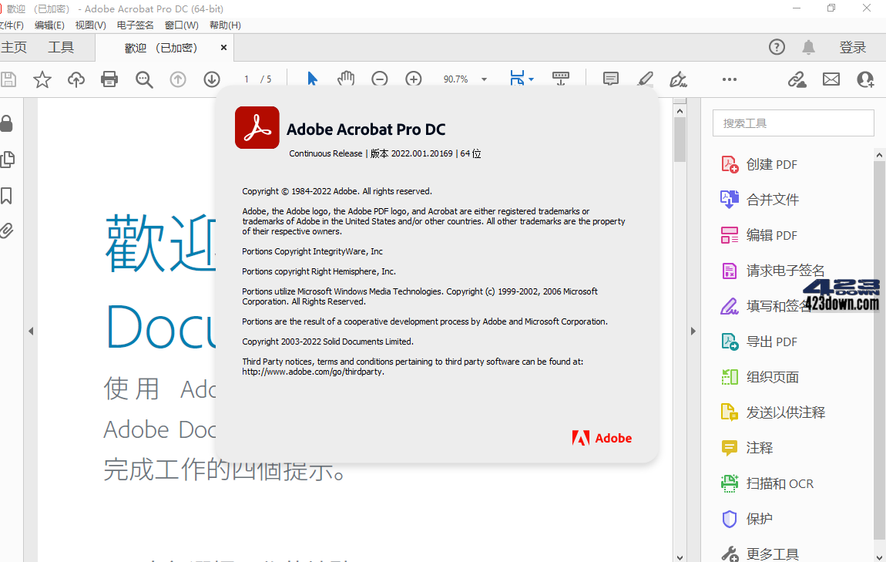Go to next page arrow
886x562 pixels.
point(212,79)
